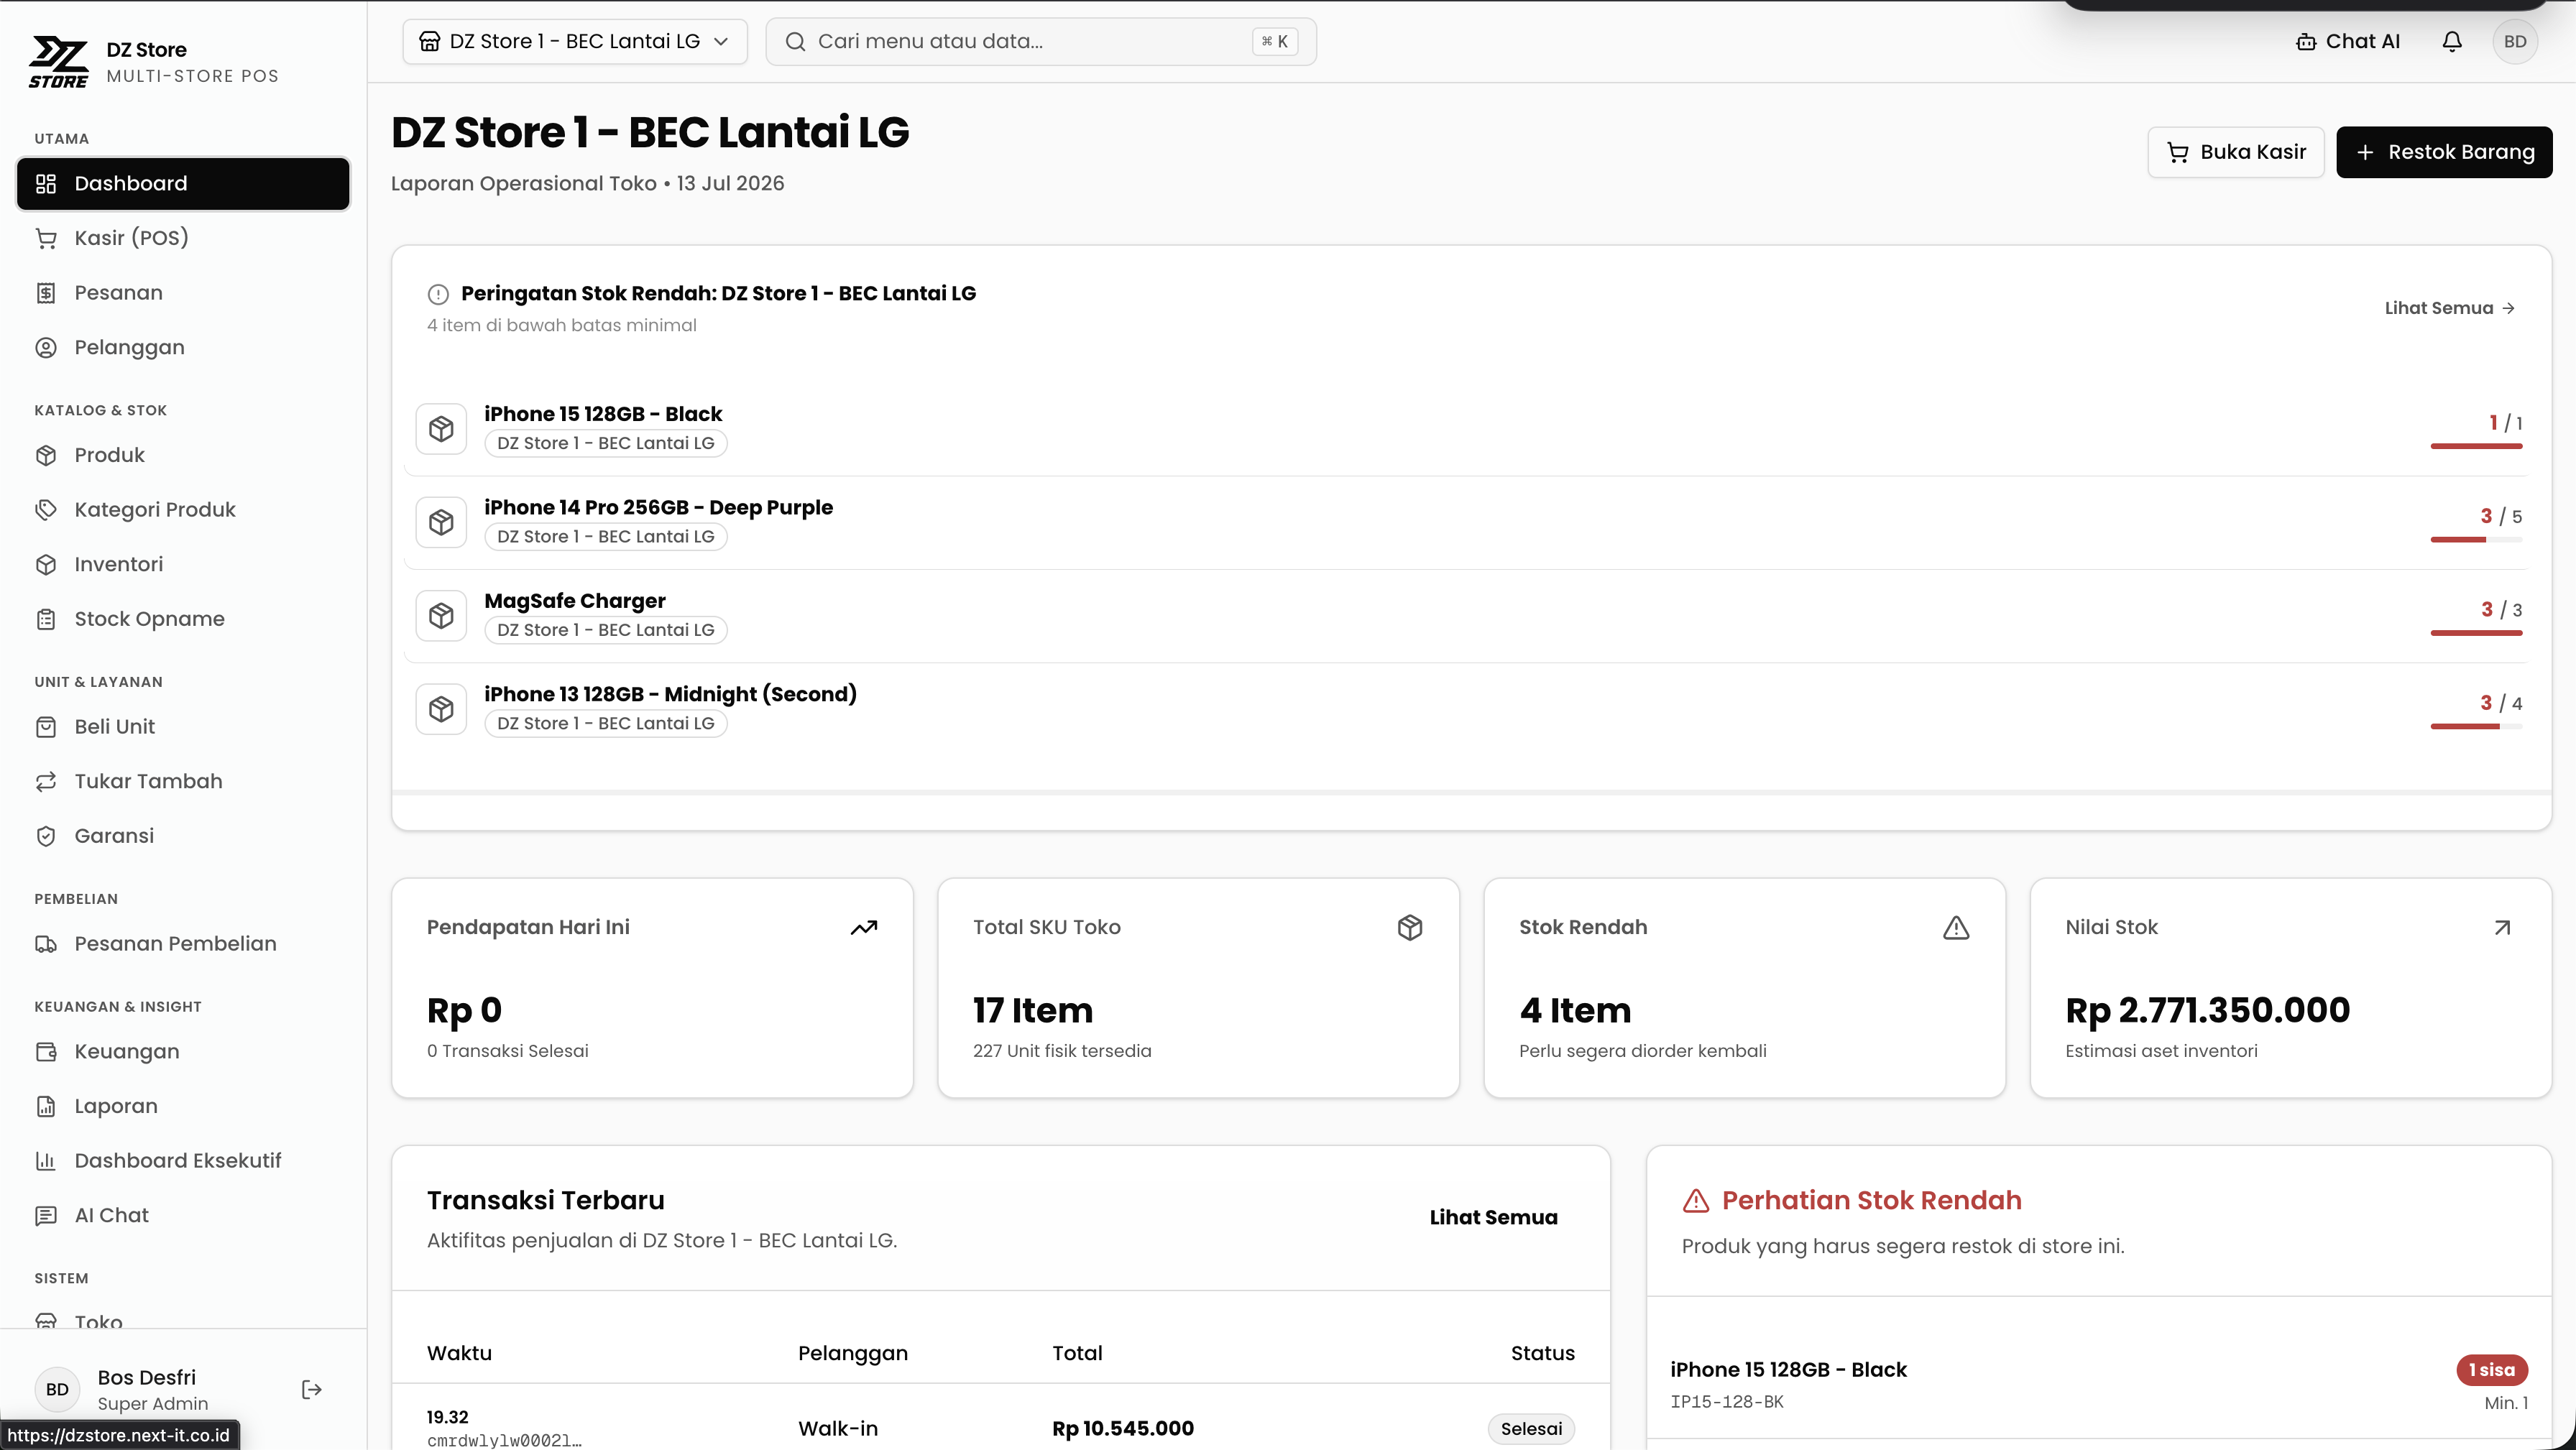Viewport: 2576px width, 1450px height.
Task: Open the Pelanggan menu item
Action: [x=183, y=347]
